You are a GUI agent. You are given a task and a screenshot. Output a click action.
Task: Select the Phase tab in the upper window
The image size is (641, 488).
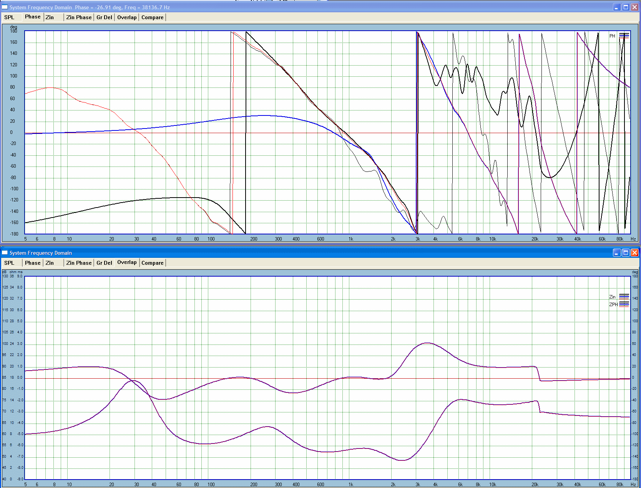(33, 17)
